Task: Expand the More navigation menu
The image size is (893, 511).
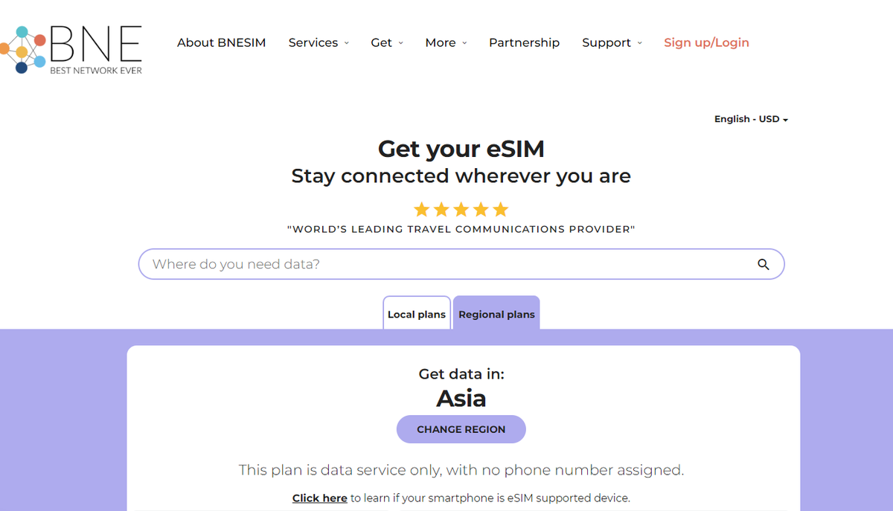Action: 446,42
